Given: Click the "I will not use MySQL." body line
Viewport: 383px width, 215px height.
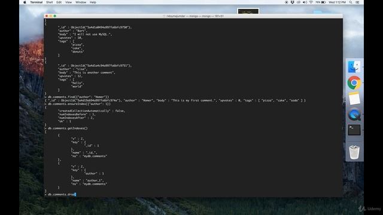Looking at the screenshot, I should [85, 35].
